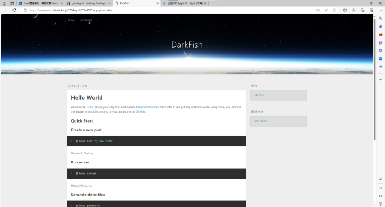Open the Hello World post title
The width and height of the screenshot is (385, 207).
87,97
